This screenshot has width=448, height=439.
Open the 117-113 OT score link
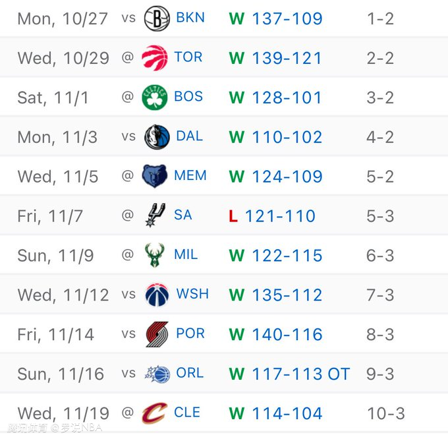point(300,374)
